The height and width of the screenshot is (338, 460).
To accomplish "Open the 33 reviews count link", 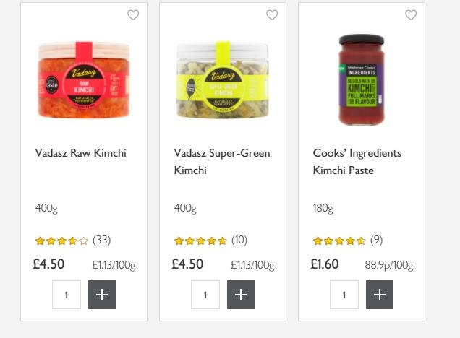I will tap(102, 240).
